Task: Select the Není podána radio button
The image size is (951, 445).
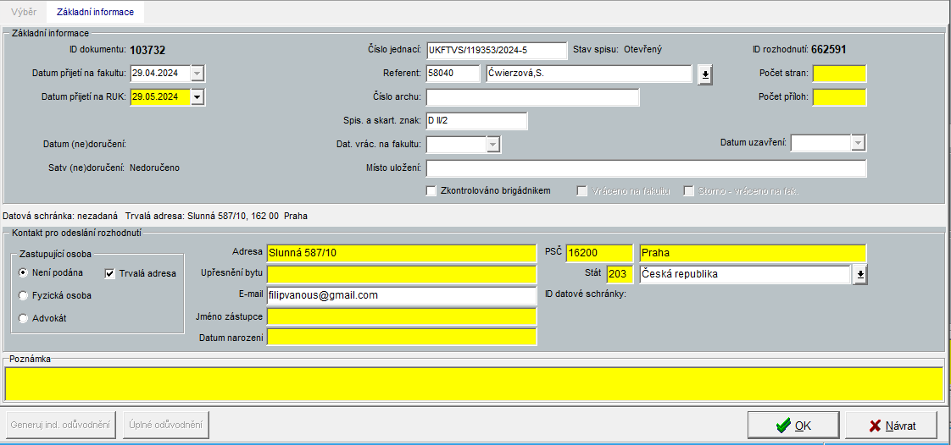Action: 24,273
